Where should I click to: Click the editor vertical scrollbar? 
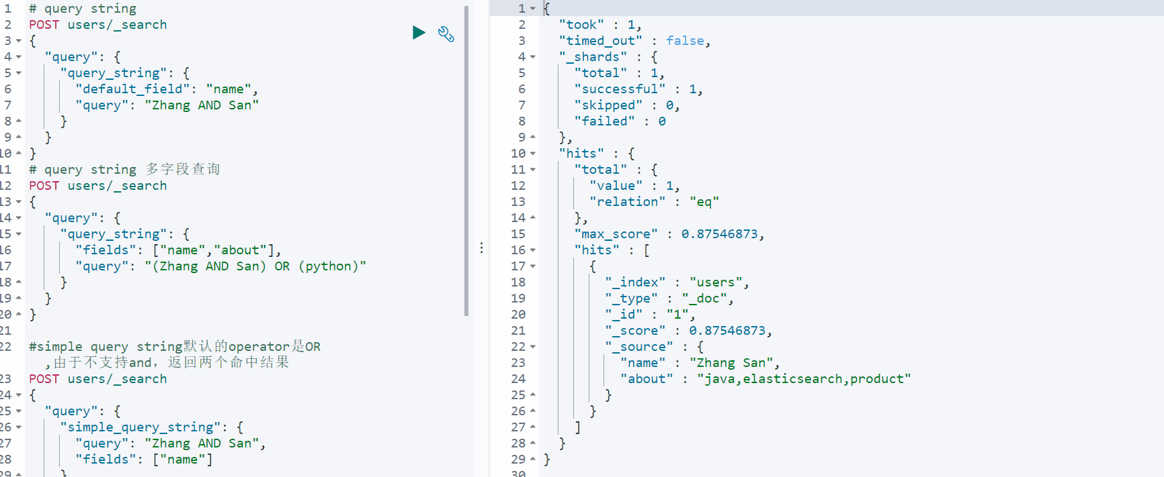click(466, 161)
